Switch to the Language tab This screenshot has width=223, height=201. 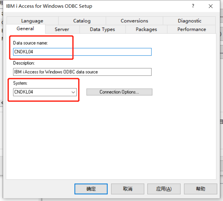[x=32, y=21]
